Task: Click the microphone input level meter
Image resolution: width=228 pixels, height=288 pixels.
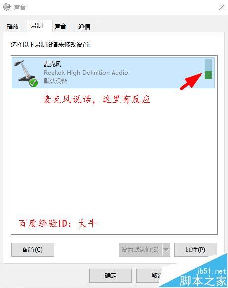Action: [x=208, y=69]
